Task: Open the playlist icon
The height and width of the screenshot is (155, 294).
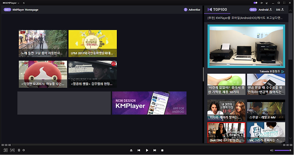Action: click(19, 150)
